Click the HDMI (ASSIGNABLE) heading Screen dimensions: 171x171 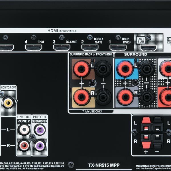tap(62, 31)
